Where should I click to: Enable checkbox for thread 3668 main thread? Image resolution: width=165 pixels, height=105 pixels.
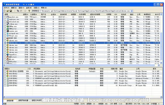(x=5, y=71)
